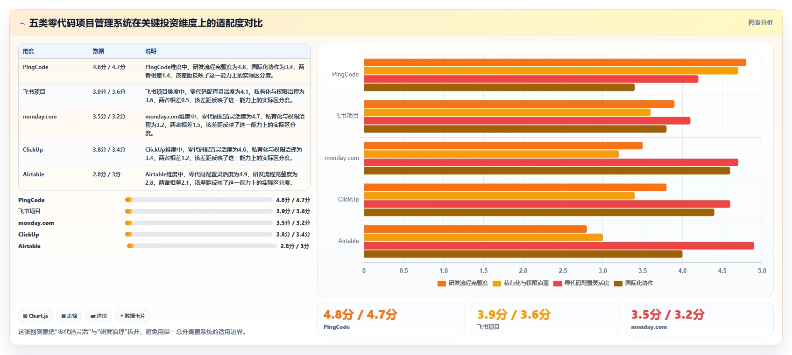The height and width of the screenshot is (355, 792).
Task: Click ClickUp's amber 私有化与权限治理 bar
Action: point(499,195)
